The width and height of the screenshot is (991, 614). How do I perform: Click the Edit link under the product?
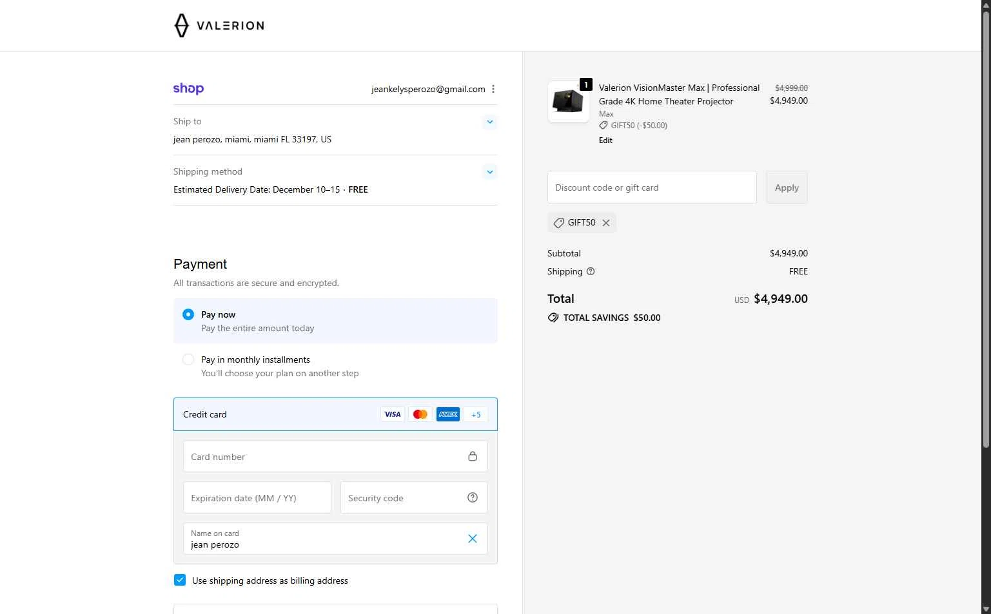click(605, 140)
